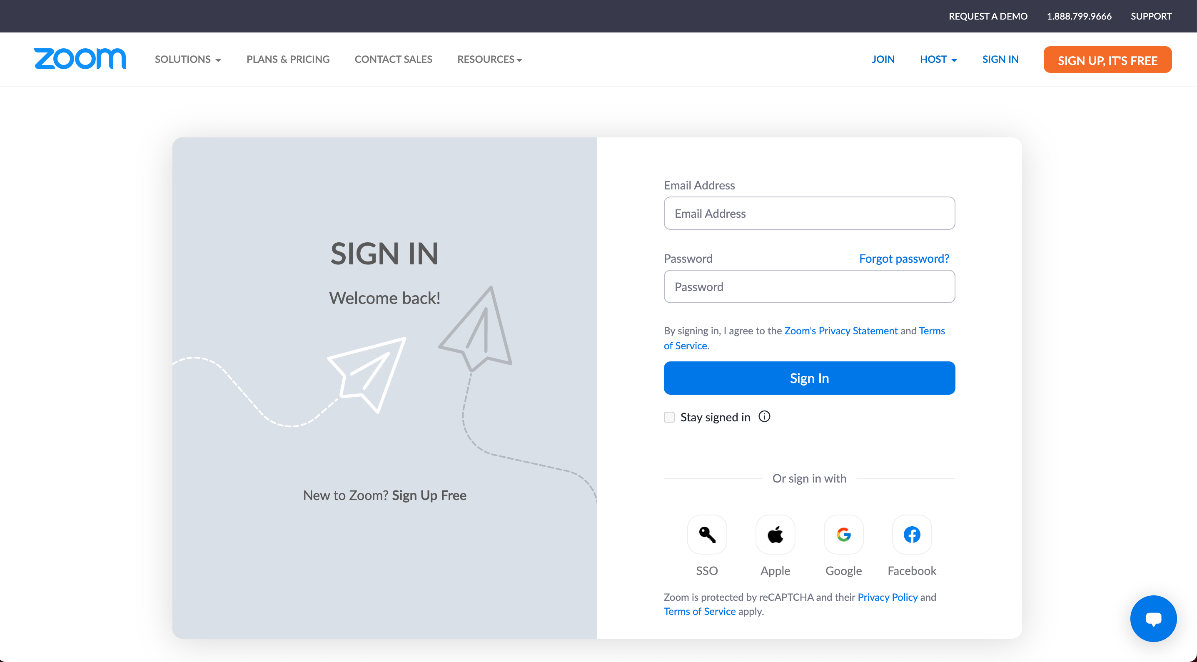Click the Contact Sales menu item

394,59
